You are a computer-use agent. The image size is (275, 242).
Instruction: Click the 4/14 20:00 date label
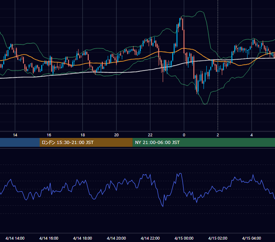pyautogui.click(x=116, y=238)
